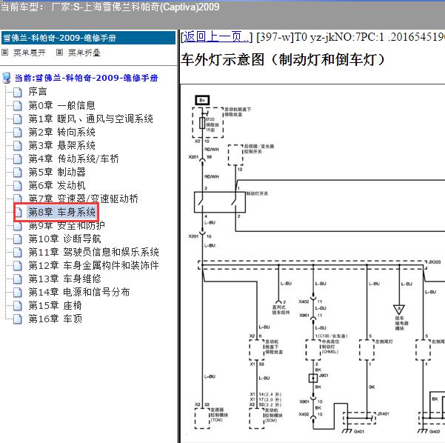Viewport: 445px width, 443px height.
Task: Open 第3章 悬架系统
Action: point(61,145)
